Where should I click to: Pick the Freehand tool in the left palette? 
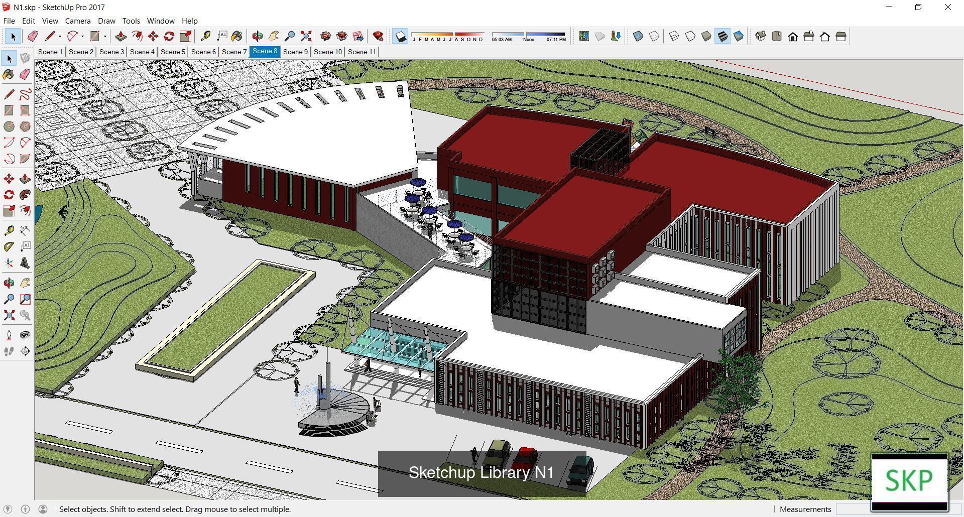pyautogui.click(x=25, y=94)
